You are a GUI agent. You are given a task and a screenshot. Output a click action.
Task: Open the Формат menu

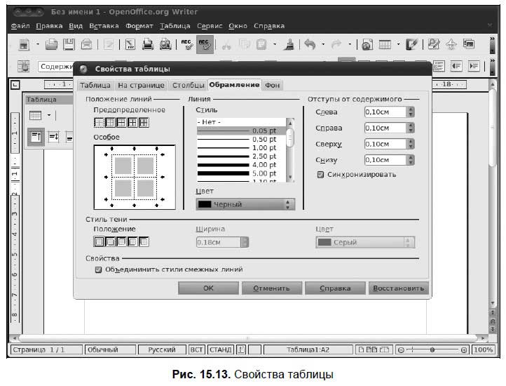[x=139, y=26]
